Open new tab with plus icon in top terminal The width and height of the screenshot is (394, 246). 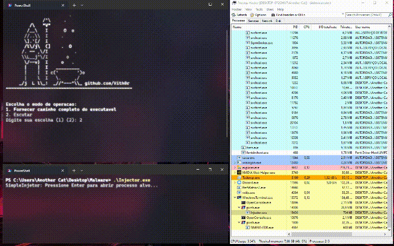click(74, 5)
